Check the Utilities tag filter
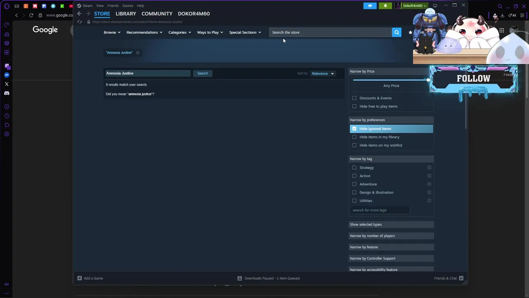 [354, 201]
